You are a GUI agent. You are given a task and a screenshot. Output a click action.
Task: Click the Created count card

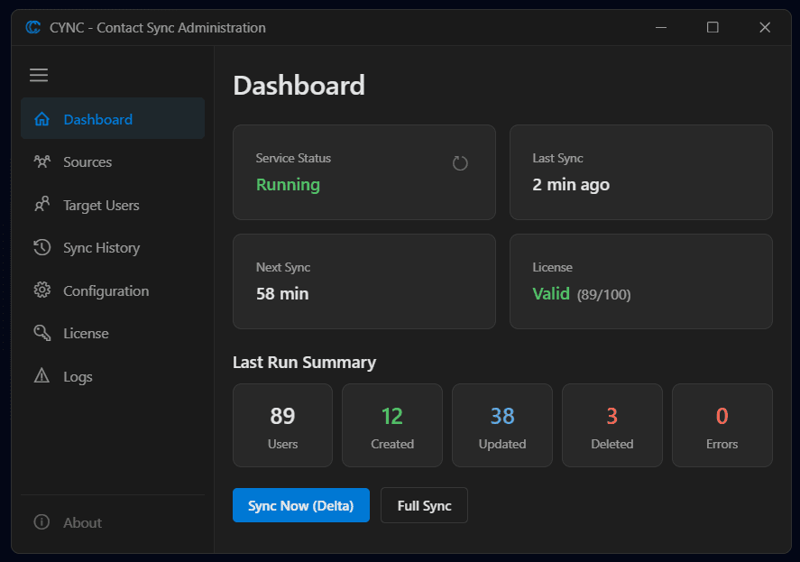click(391, 426)
